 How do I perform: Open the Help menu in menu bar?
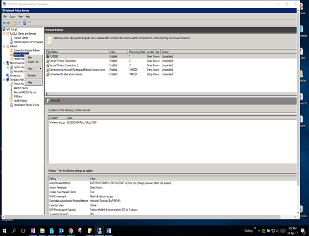coord(28,16)
